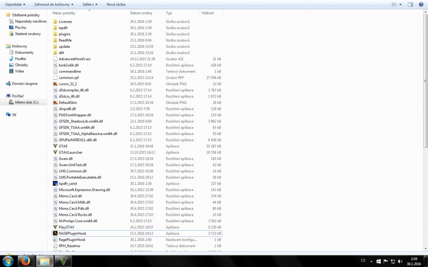Image resolution: width=428 pixels, height=267 pixels.
Task: Open Zahrnout do knihovny dropdown
Action: [54, 4]
